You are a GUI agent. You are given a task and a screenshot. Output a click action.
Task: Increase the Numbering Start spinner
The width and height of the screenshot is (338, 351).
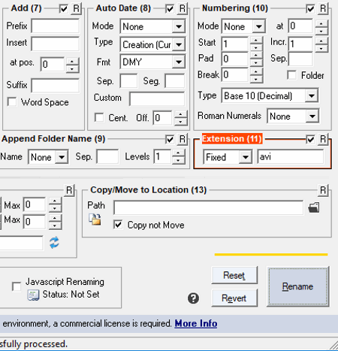click(256, 41)
